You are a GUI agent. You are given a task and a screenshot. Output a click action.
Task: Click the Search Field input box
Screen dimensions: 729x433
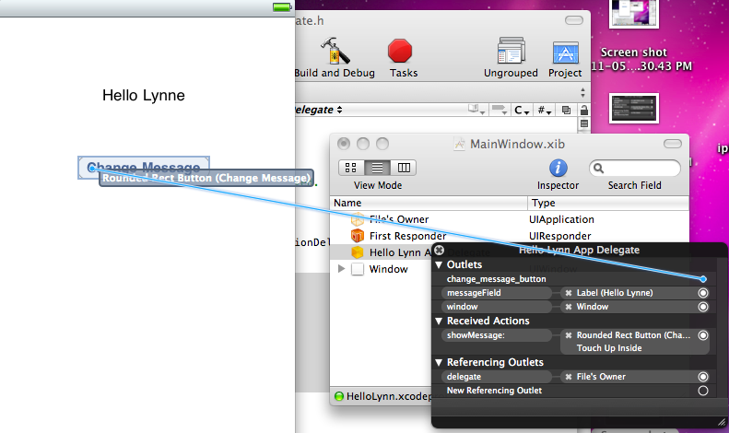[x=641, y=168]
